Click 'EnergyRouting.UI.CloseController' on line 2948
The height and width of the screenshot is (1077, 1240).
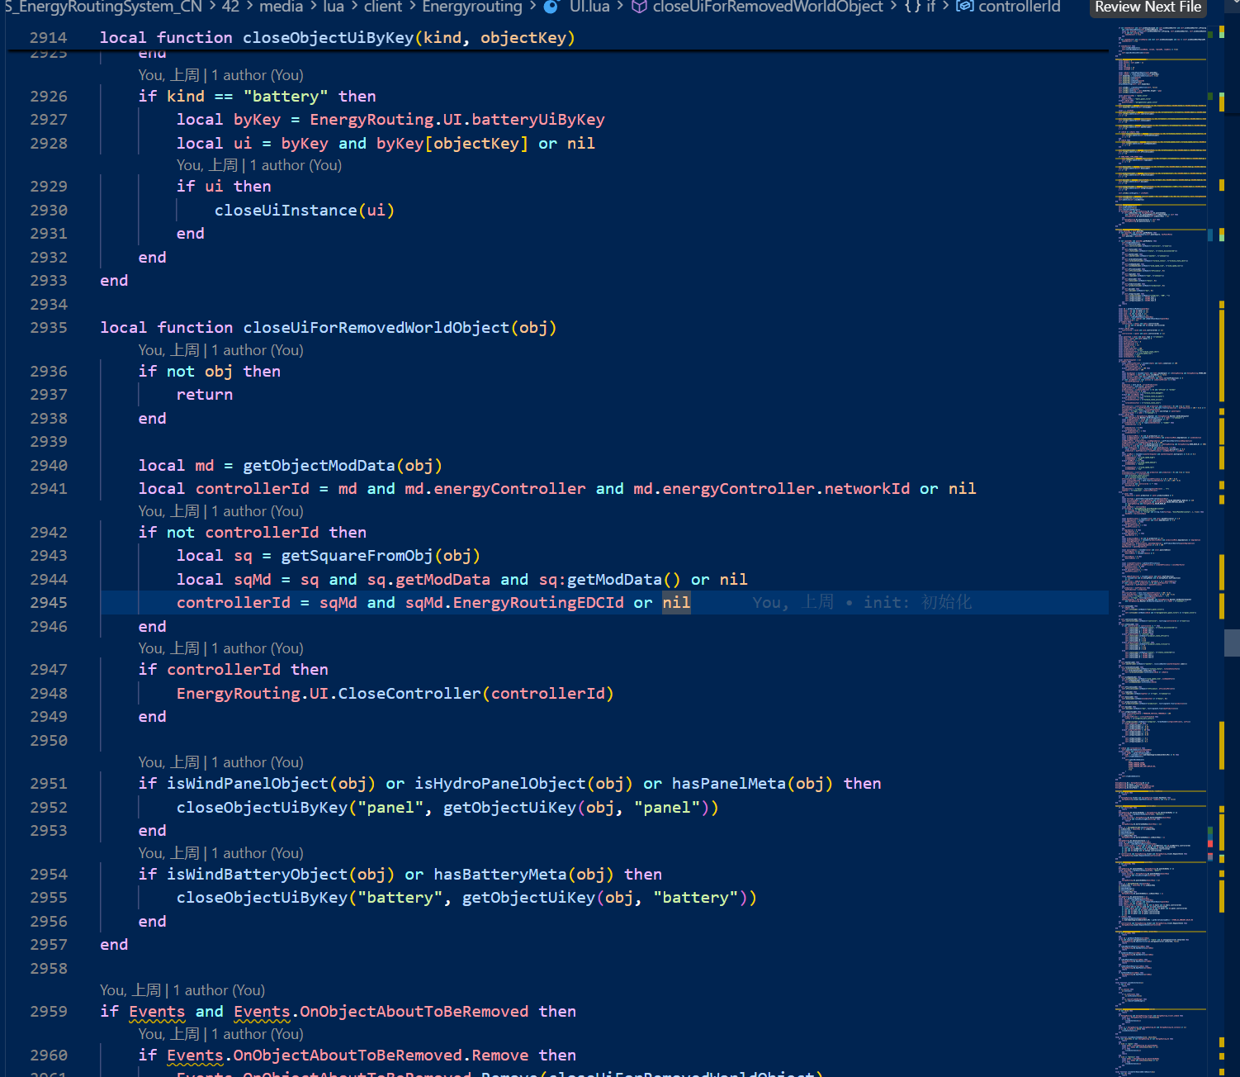[329, 694]
